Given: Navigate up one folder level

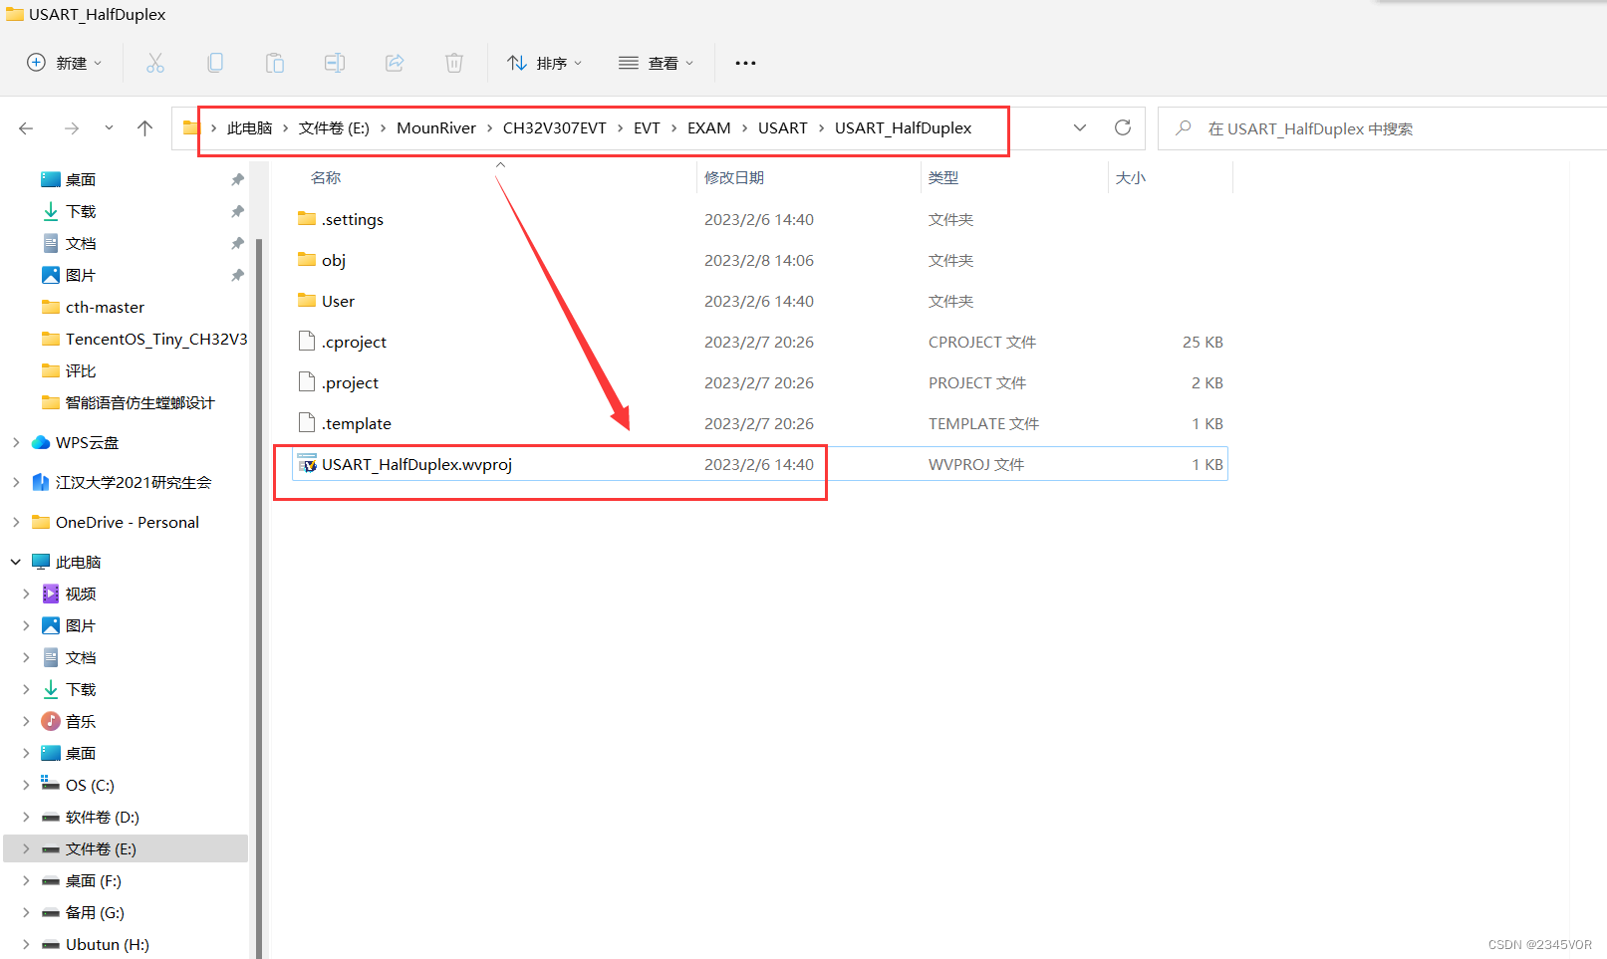Looking at the screenshot, I should (x=145, y=128).
